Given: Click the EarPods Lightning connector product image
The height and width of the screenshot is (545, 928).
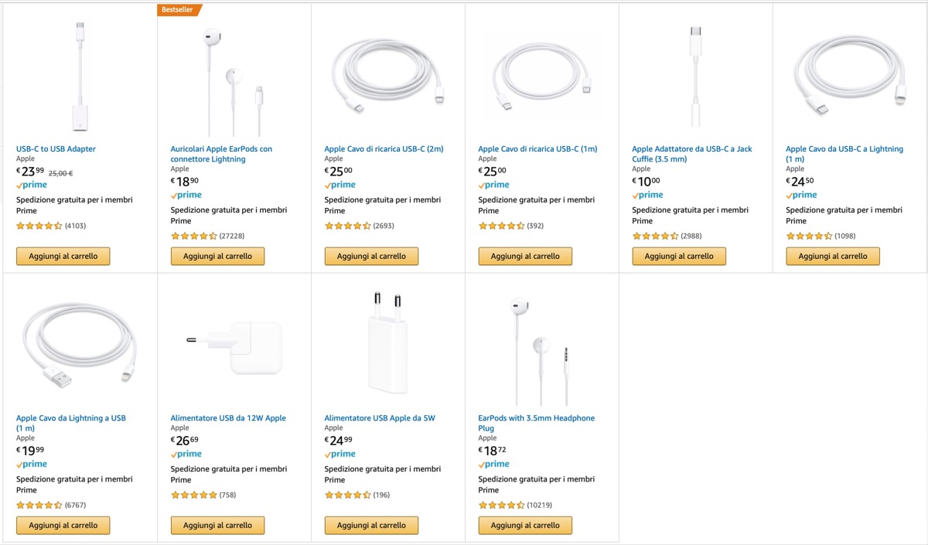Looking at the screenshot, I should (233, 80).
